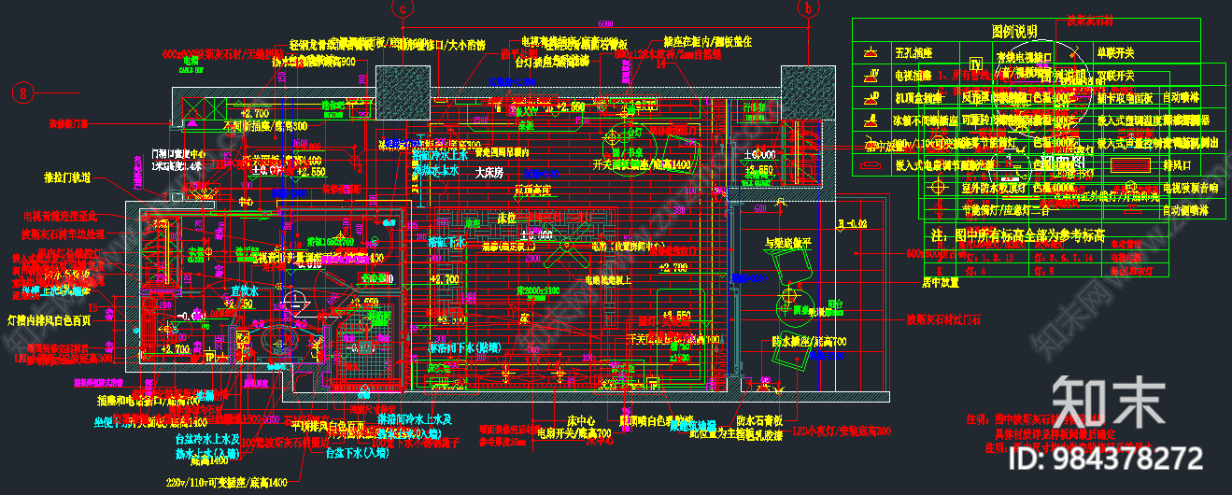Select the 大床房 room label

tap(489, 173)
